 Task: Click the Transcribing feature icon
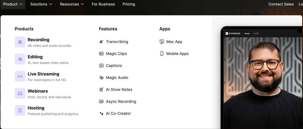101,42
